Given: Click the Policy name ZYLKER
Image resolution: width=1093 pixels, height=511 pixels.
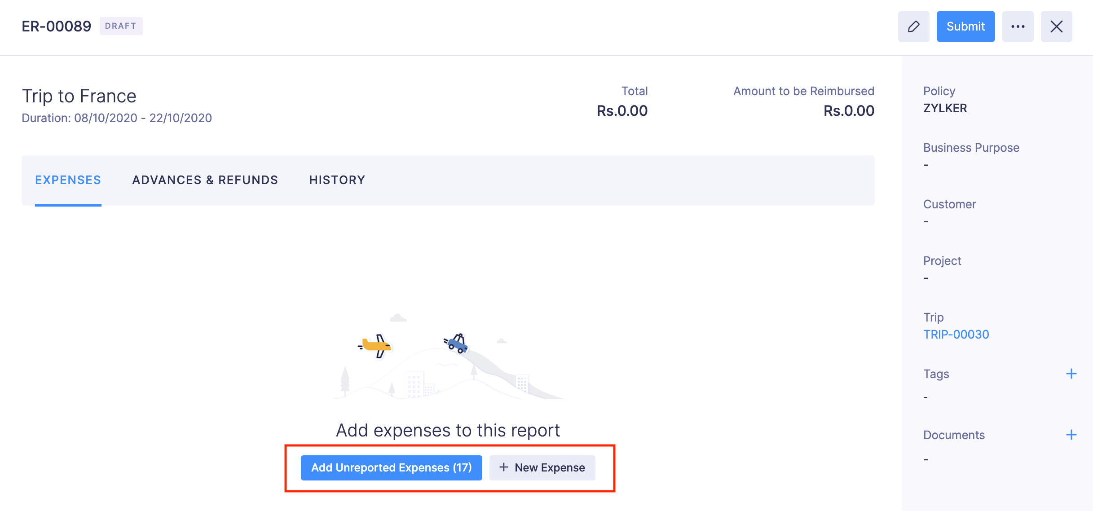Looking at the screenshot, I should (x=945, y=108).
